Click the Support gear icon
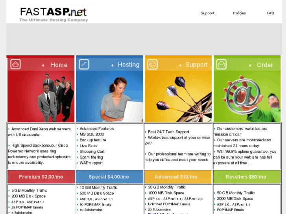286x214 pixels. click(x=153, y=64)
